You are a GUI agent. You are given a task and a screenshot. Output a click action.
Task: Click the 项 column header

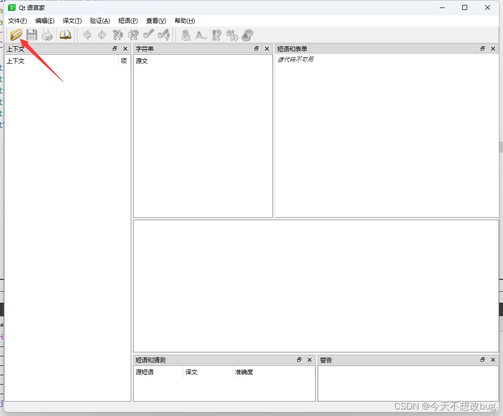coord(124,61)
